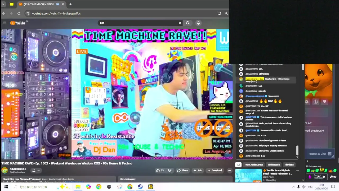Open options menu for Storm Wipha video
Image resolution: width=339 pixels, height=191 pixels.
(x=297, y=171)
